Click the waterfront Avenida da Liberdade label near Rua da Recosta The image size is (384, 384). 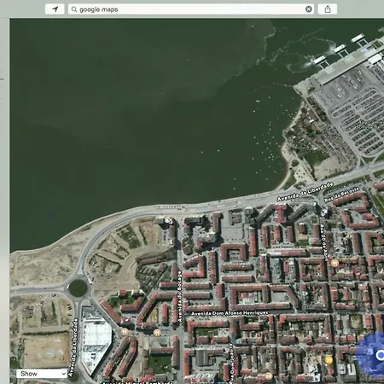(x=305, y=192)
